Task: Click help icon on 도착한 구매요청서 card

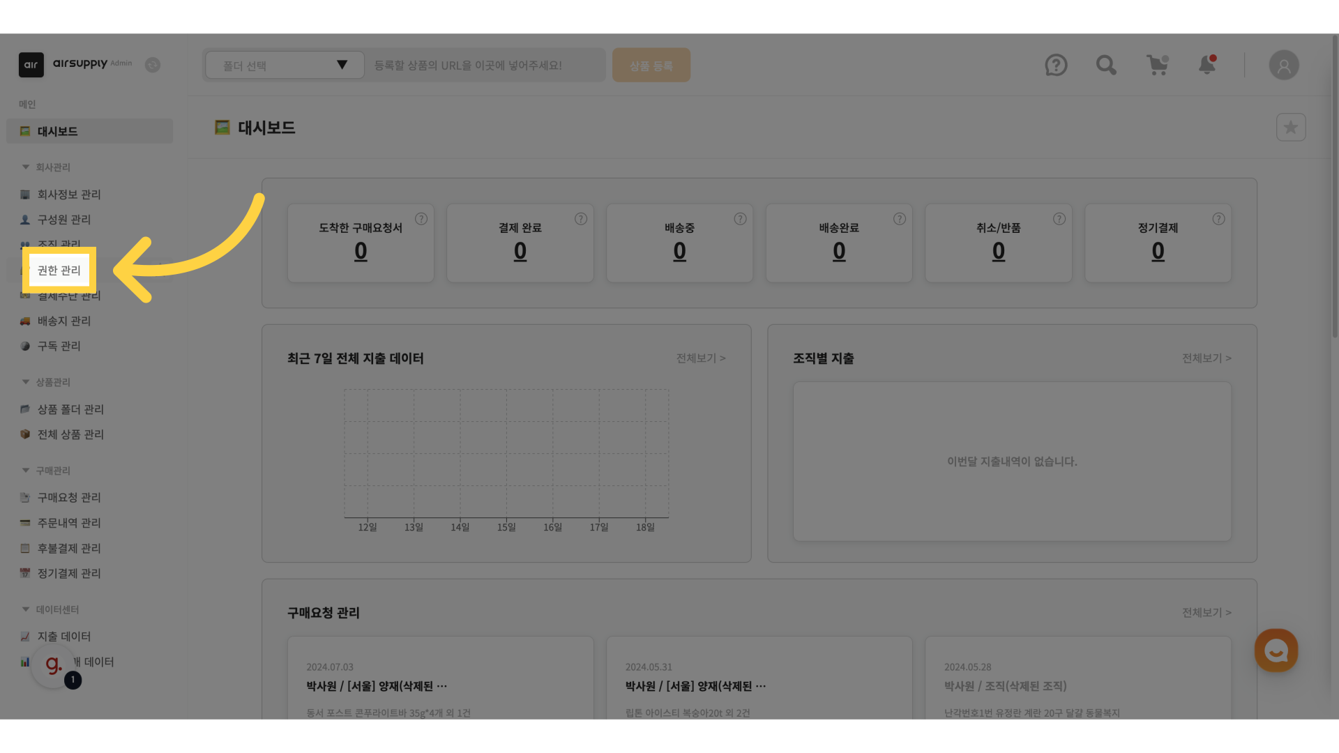Action: 421,219
